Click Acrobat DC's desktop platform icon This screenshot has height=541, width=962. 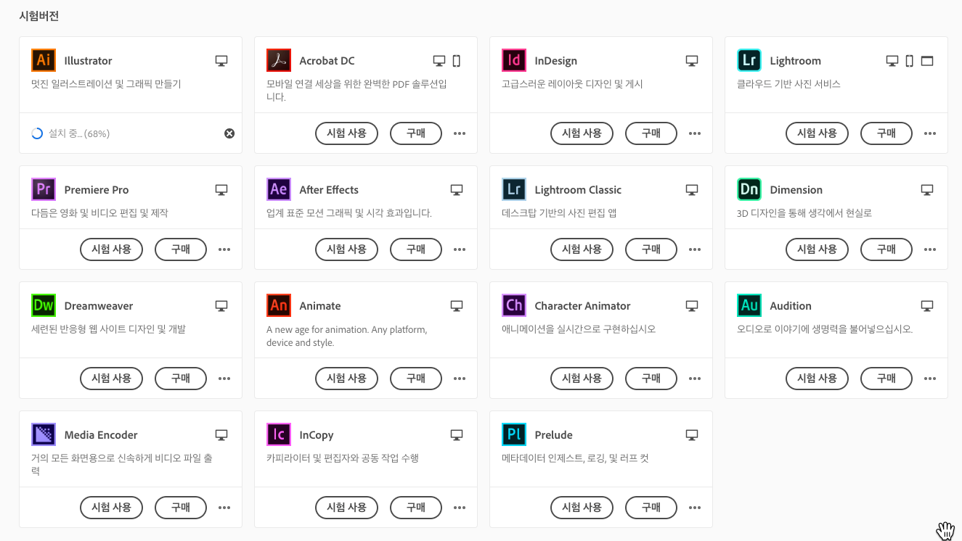(x=439, y=61)
